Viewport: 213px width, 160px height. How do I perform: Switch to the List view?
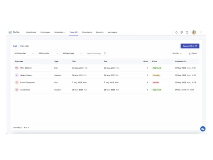[x=15, y=46]
